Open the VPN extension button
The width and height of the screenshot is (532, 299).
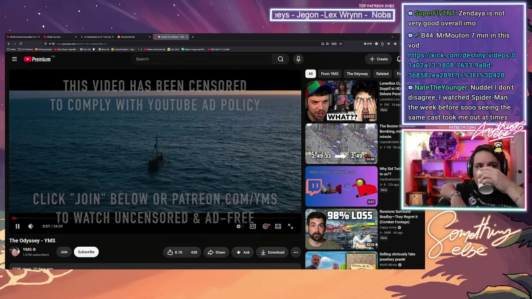(x=368, y=44)
